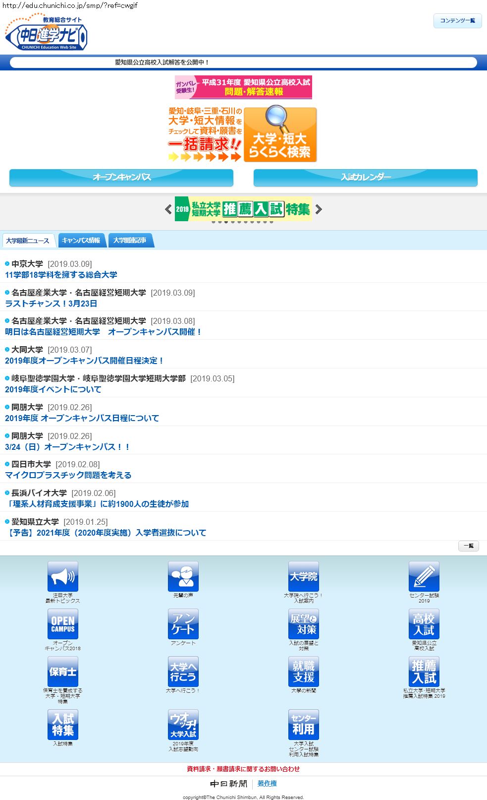Open the 保育士 特集 icon
The image size is (487, 800).
point(63,672)
